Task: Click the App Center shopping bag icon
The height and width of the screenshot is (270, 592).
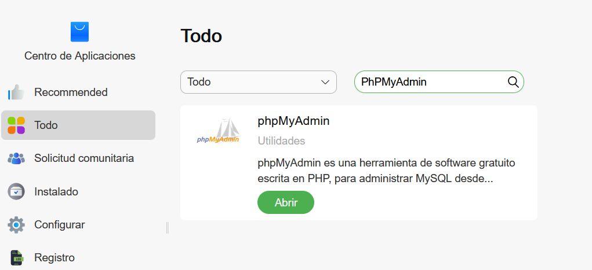Action: tap(79, 32)
